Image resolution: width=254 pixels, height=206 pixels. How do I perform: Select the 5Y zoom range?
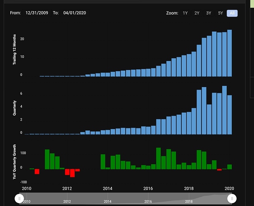pos(220,13)
